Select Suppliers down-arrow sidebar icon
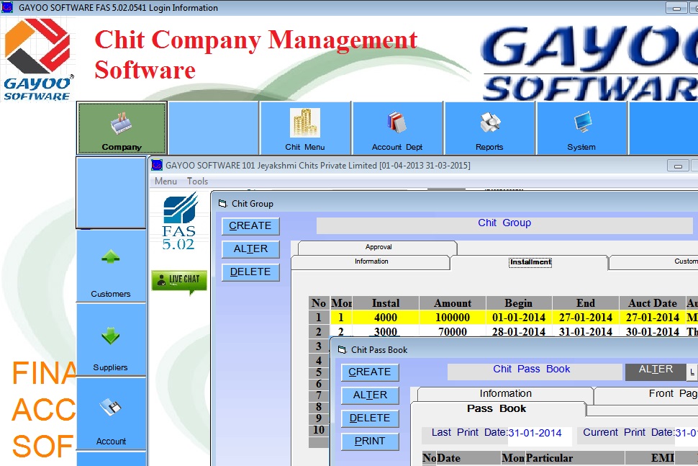Viewport: 698px width, 466px height. 110,336
